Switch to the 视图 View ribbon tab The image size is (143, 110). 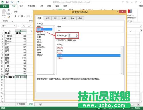pos(65,6)
